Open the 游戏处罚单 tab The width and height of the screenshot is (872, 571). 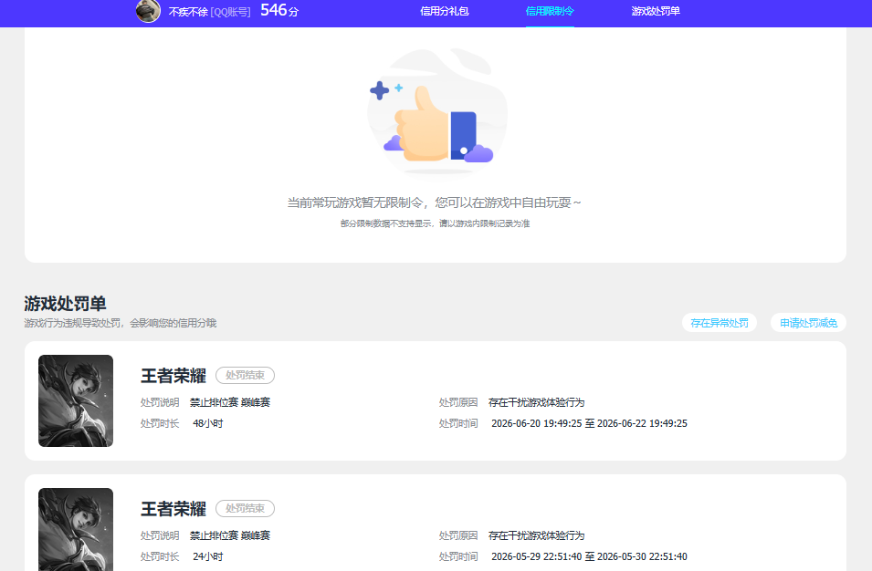coord(656,11)
